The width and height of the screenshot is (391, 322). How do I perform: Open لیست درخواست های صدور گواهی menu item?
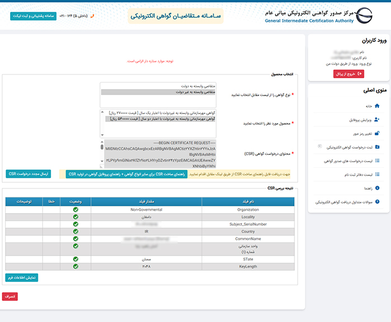[348, 161]
